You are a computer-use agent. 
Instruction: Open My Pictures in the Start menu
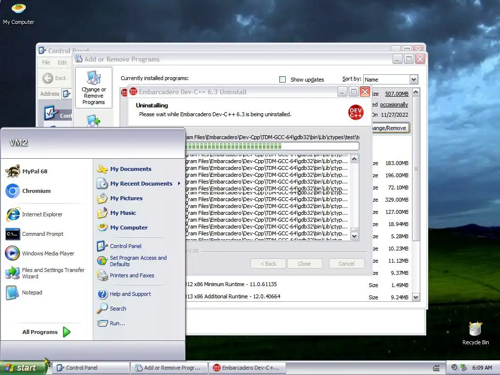120,198
